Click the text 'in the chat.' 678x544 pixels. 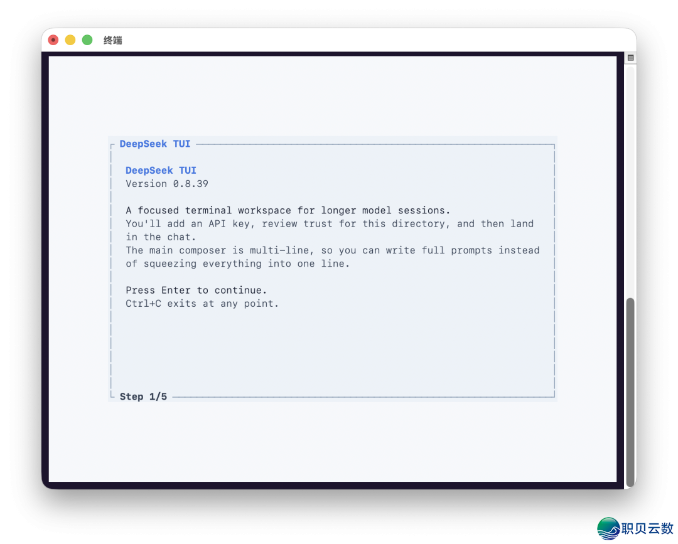pos(161,237)
